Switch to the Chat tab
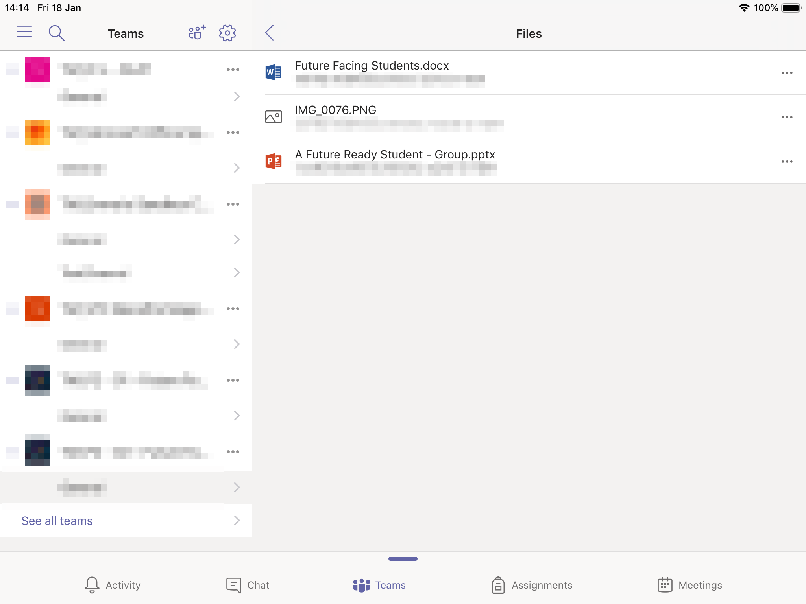This screenshot has width=806, height=604. [x=248, y=585]
